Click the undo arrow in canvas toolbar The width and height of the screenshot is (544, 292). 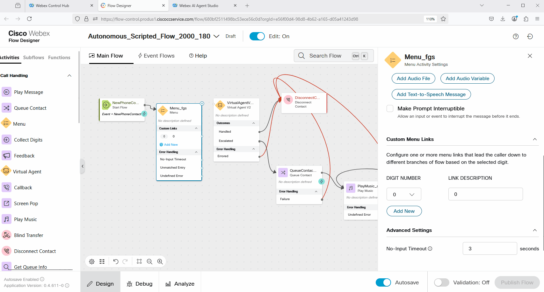click(x=116, y=261)
